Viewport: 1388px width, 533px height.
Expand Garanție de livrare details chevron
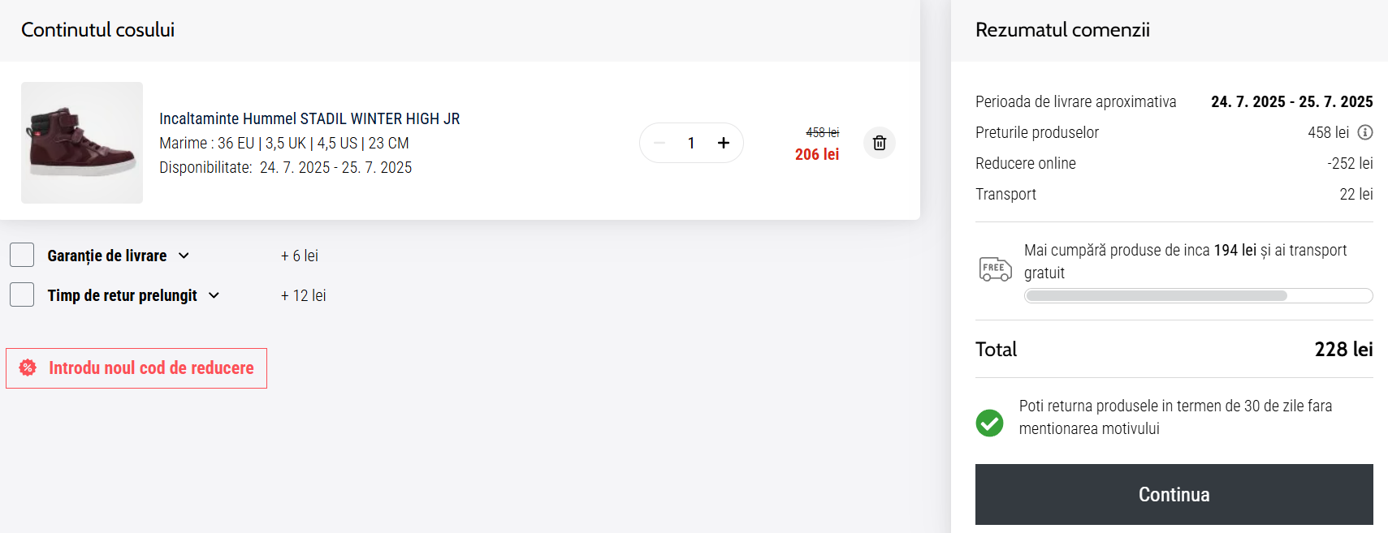tap(184, 256)
